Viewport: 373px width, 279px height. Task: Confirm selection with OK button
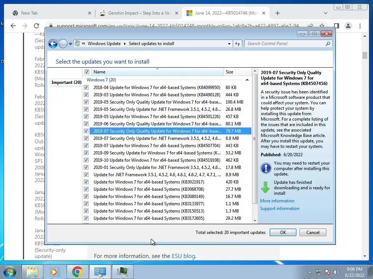click(283, 232)
